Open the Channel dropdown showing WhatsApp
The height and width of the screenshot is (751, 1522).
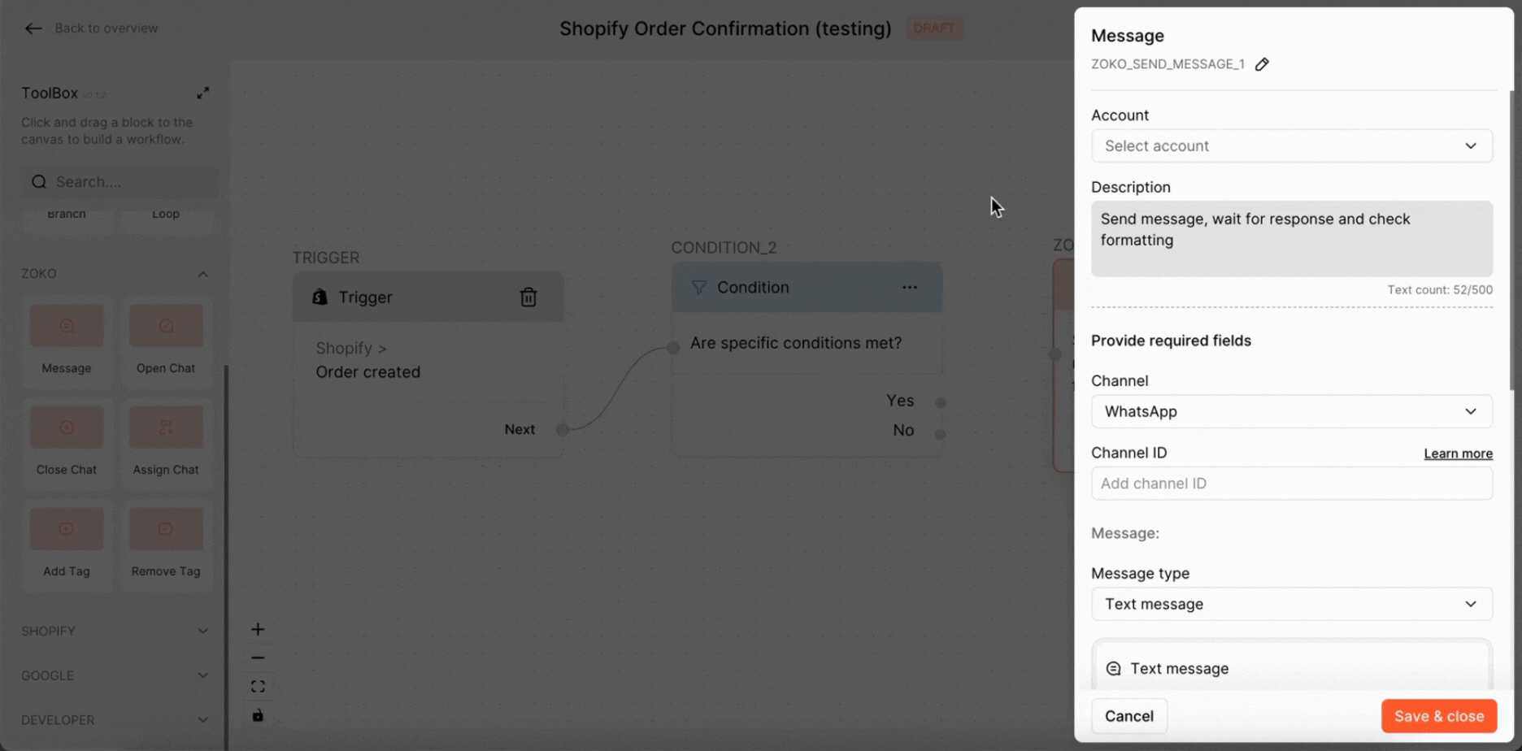(1292, 412)
